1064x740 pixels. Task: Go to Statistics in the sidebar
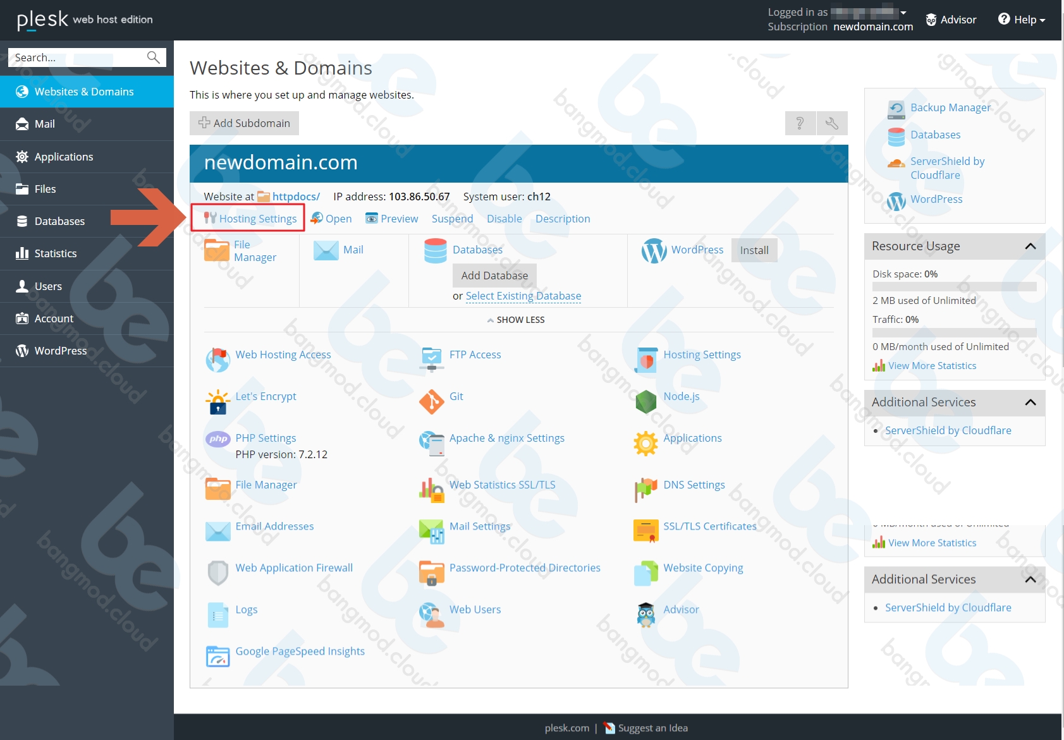coord(87,253)
